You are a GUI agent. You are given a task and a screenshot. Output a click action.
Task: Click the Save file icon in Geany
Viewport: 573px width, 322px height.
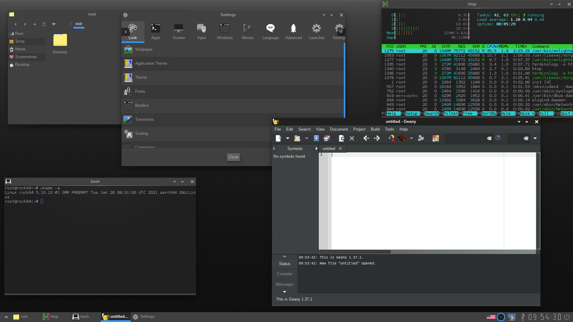click(x=316, y=138)
